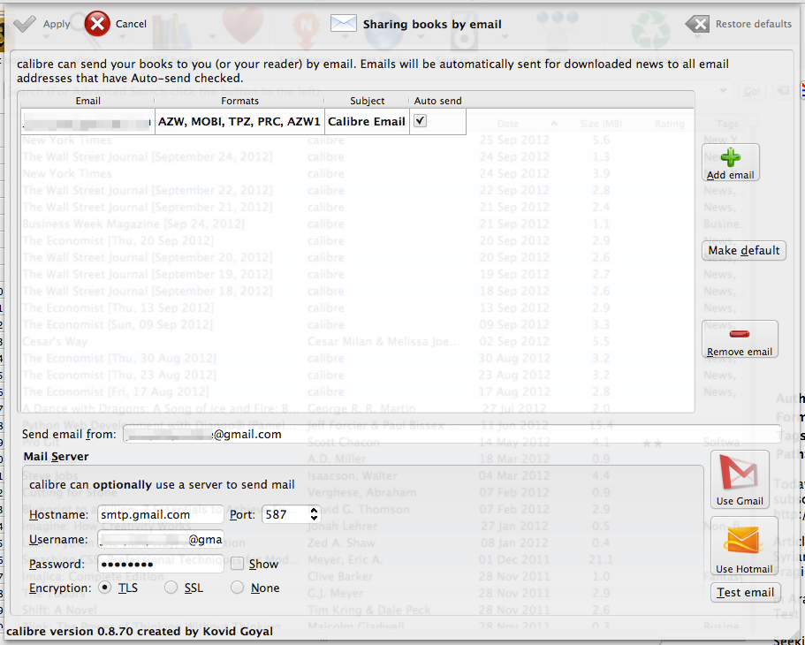Click the Formats column header
The width and height of the screenshot is (805, 645).
[239, 101]
